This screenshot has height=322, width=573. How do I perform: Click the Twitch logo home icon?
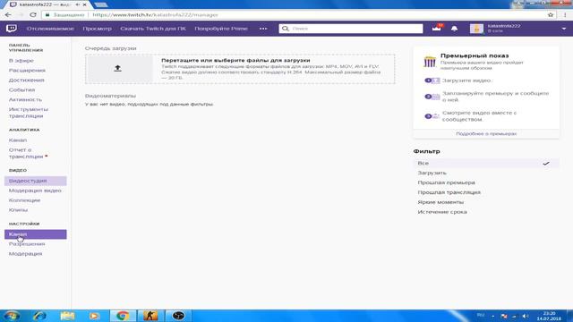pyautogui.click(x=12, y=28)
